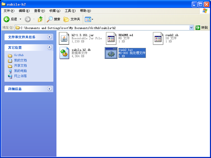This screenshot has width=211, height=158.
Task: Click the sakila.h2.db file name
Action: [81, 50]
